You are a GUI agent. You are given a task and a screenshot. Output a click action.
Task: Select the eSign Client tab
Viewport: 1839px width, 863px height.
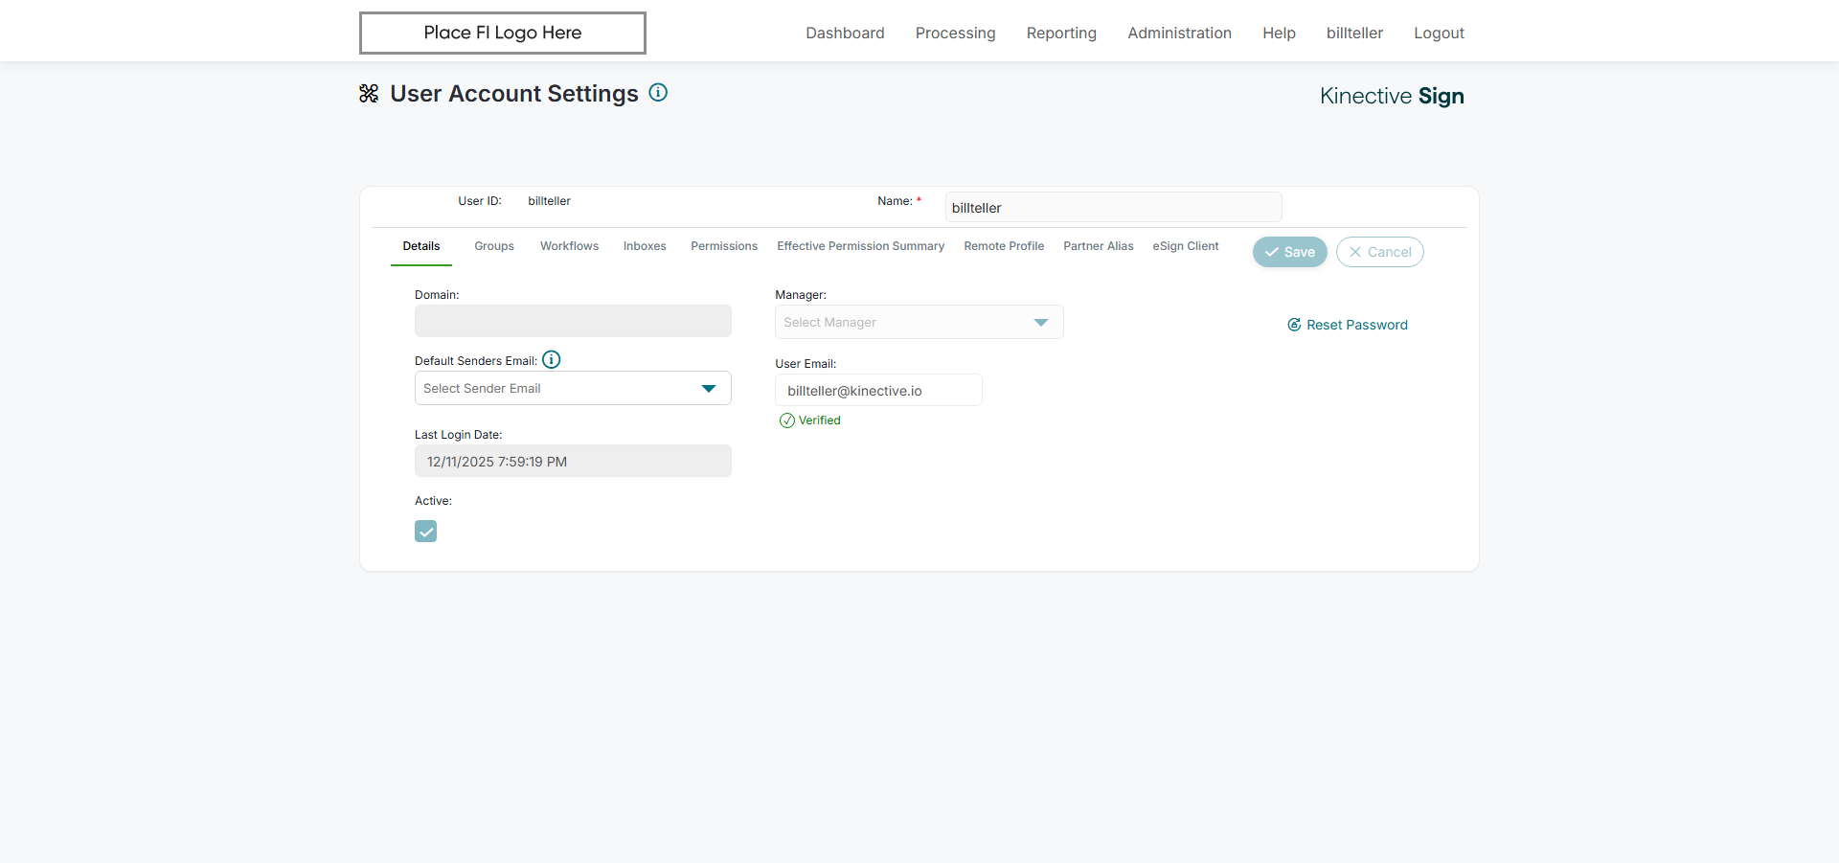(1186, 246)
